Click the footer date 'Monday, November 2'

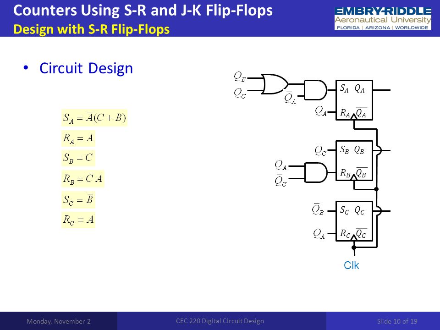pos(59,321)
